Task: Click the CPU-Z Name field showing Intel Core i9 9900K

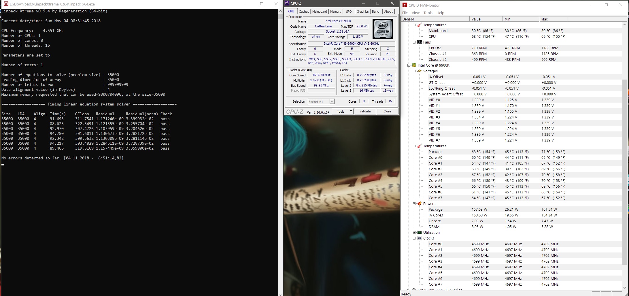Action: tap(338, 21)
